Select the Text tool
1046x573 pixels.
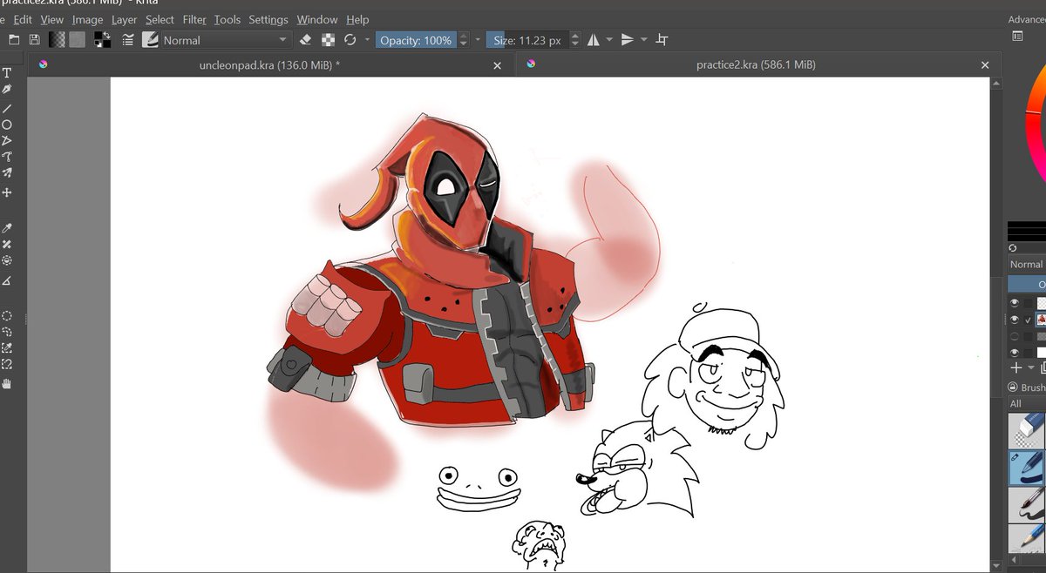7,73
